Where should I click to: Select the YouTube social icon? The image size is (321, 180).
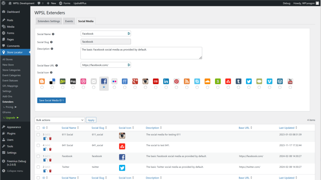click(x=290, y=81)
